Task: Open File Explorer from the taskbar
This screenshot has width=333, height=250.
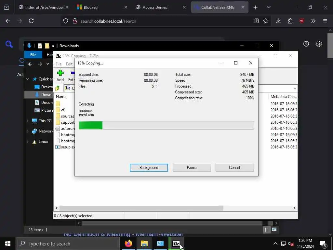Action: (x=144, y=243)
